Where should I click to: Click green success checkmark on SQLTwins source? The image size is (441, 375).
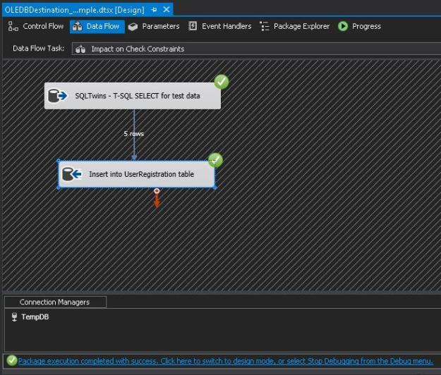coord(221,82)
